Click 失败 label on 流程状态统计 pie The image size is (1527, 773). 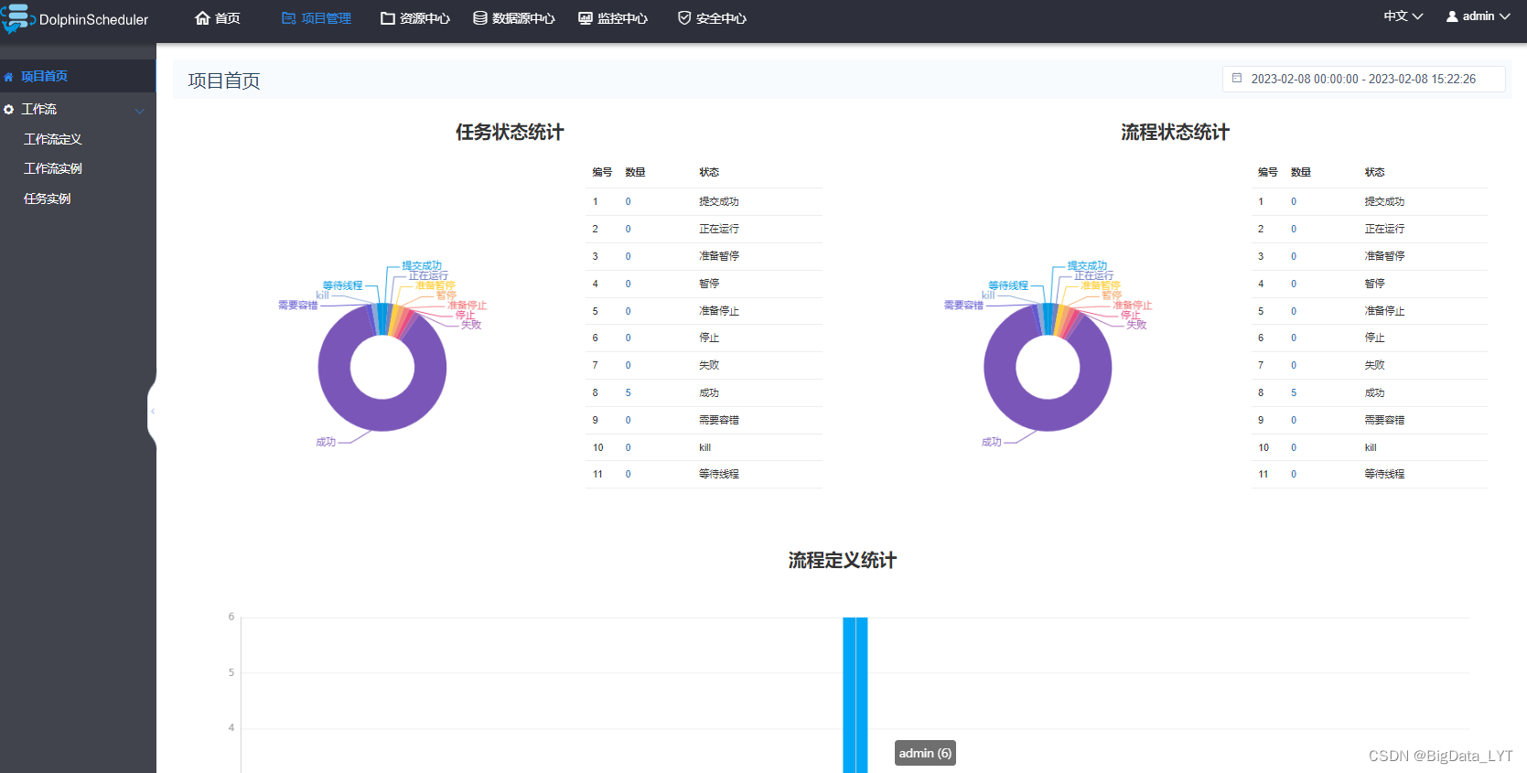pos(1136,325)
